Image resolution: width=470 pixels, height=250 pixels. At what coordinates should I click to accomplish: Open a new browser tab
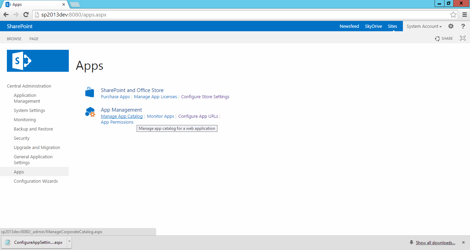(x=75, y=4)
